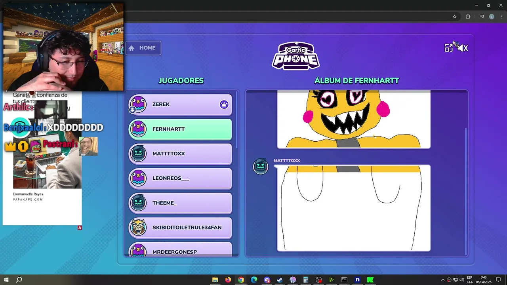Click the yellow monster face drawing
507x285 pixels.
coord(354,120)
